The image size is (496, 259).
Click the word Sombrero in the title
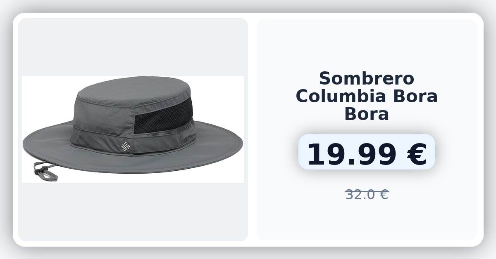click(x=367, y=78)
